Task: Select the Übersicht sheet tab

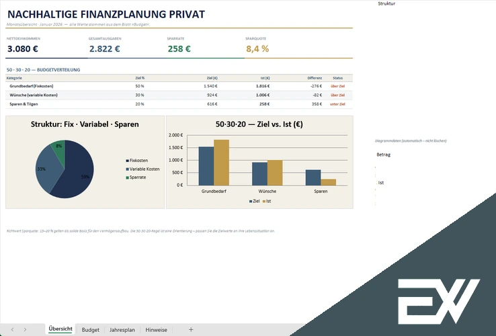Action: [x=60, y=329]
